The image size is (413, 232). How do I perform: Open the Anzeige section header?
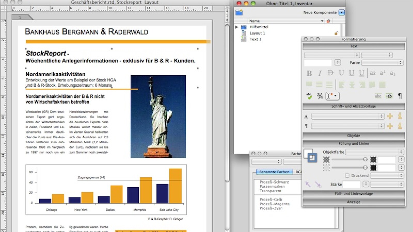click(354, 202)
